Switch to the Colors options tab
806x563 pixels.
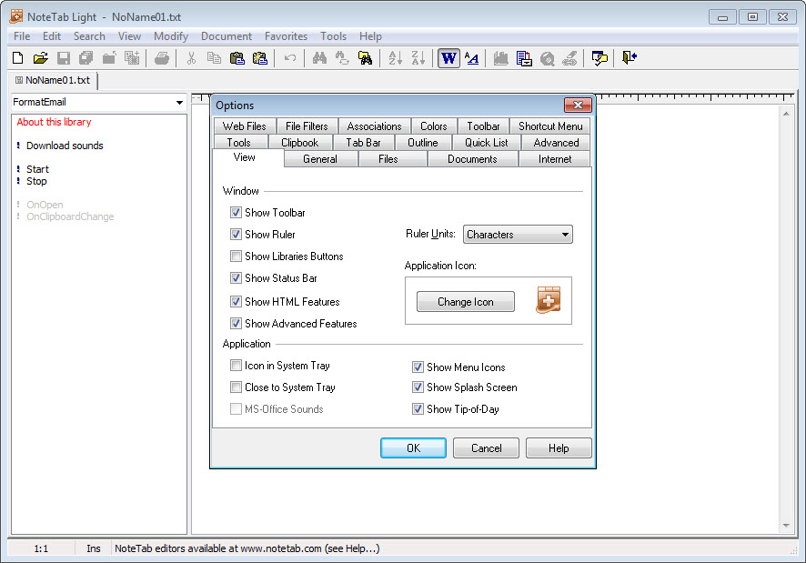(433, 126)
